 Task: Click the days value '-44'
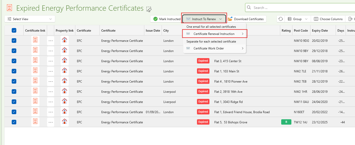pyautogui.click(x=343, y=122)
